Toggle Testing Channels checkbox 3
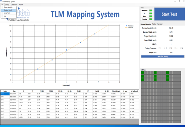Screen dimensions: 185x127 click(x=170, y=48)
